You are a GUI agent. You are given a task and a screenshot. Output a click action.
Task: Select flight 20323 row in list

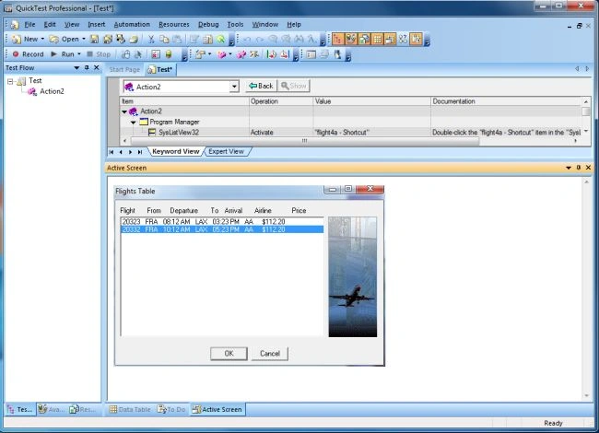click(222, 221)
